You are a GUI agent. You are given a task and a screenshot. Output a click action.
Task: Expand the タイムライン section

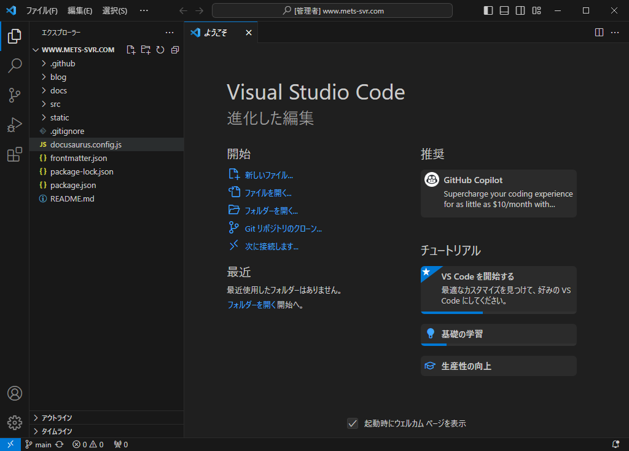pos(107,431)
